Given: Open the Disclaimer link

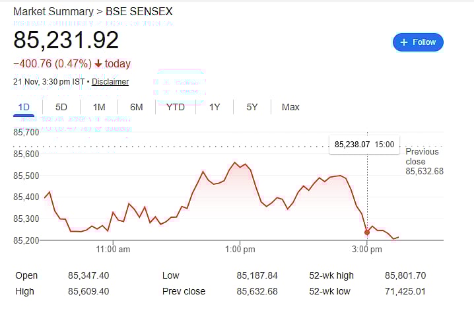Looking at the screenshot, I should coord(110,82).
